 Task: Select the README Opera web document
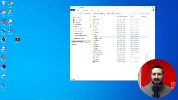point(97,62)
